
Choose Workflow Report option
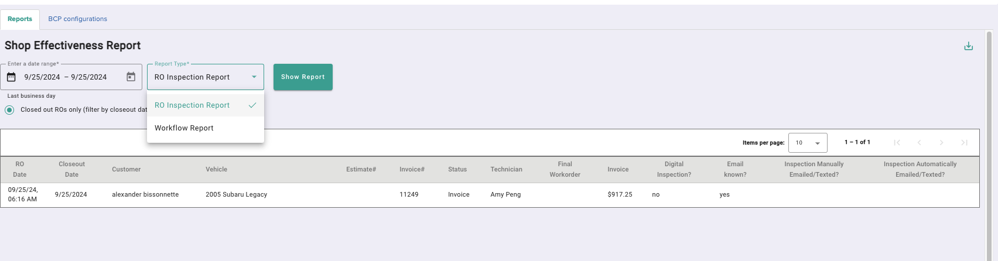coord(206,128)
